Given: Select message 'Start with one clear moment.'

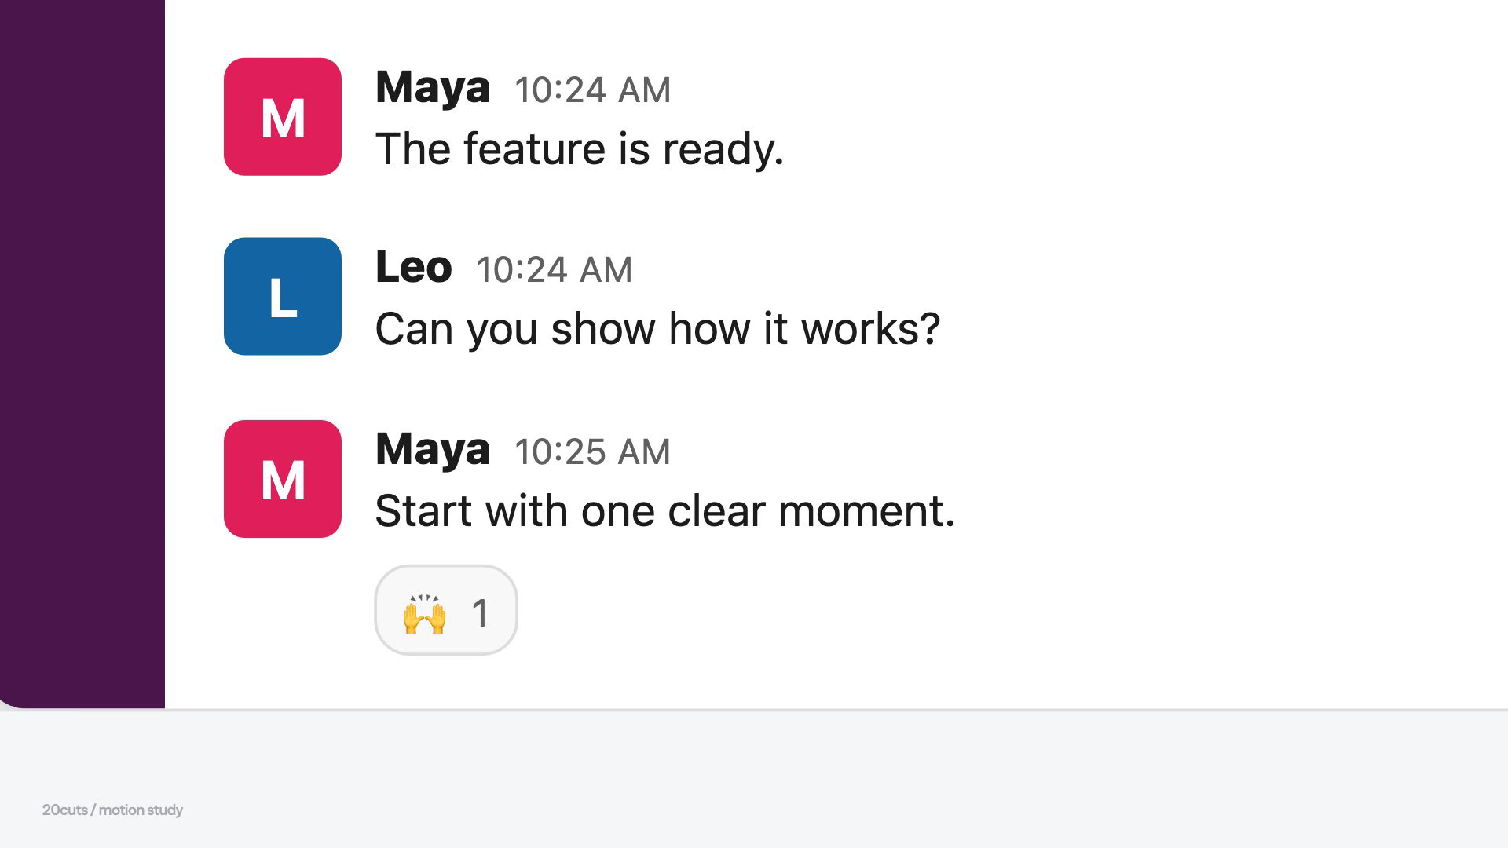Looking at the screenshot, I should (x=665, y=511).
